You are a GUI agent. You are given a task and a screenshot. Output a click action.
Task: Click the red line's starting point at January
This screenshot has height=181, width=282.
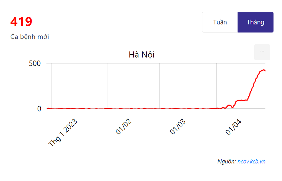click(48, 108)
